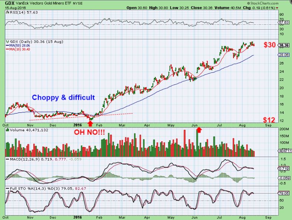Image resolution: width=292 pixels, height=220 pixels.
Task: Click the 50 level on the stochastic axis
Action: [x=281, y=200]
